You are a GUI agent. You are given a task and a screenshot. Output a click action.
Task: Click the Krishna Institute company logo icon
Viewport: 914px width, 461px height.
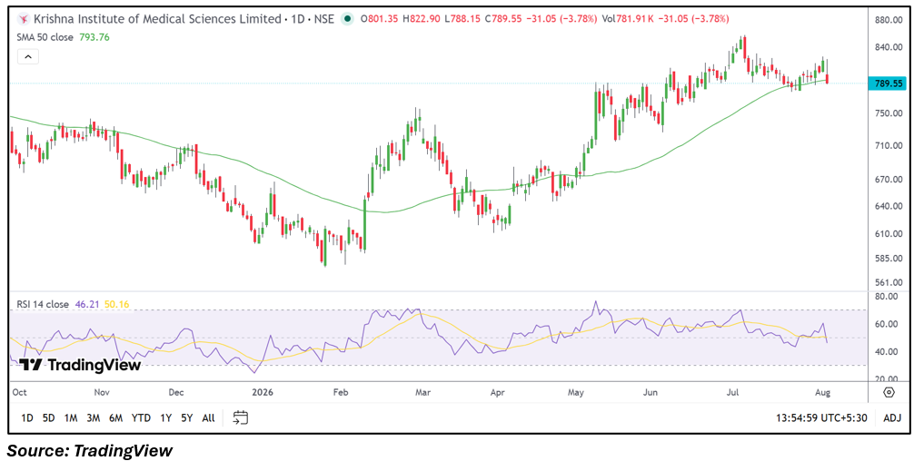click(24, 19)
